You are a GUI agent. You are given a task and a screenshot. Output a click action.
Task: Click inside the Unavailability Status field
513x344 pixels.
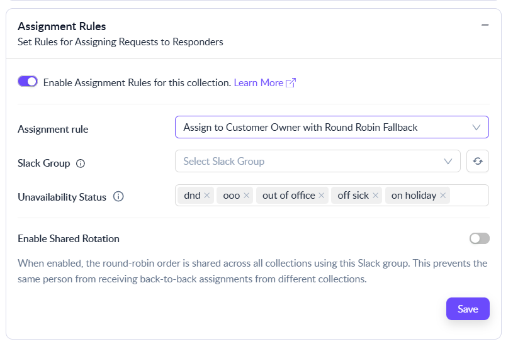point(468,196)
